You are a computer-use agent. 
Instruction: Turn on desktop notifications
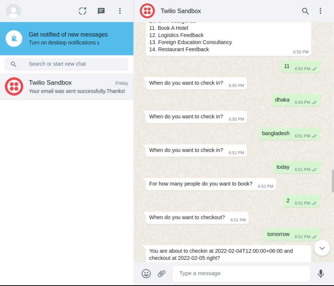click(64, 43)
